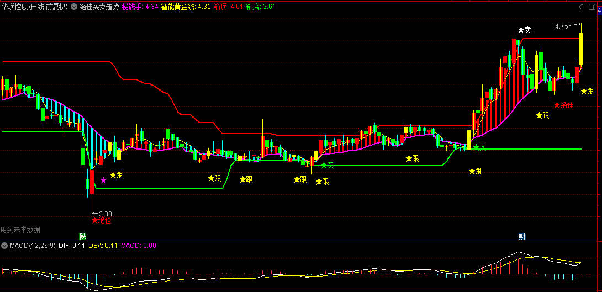Click the lone magenta star marker

[x=103, y=180]
